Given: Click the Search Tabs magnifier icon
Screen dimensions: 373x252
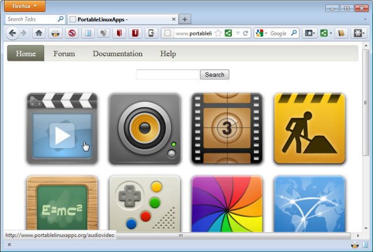Looking at the screenshot, I should (61, 19).
